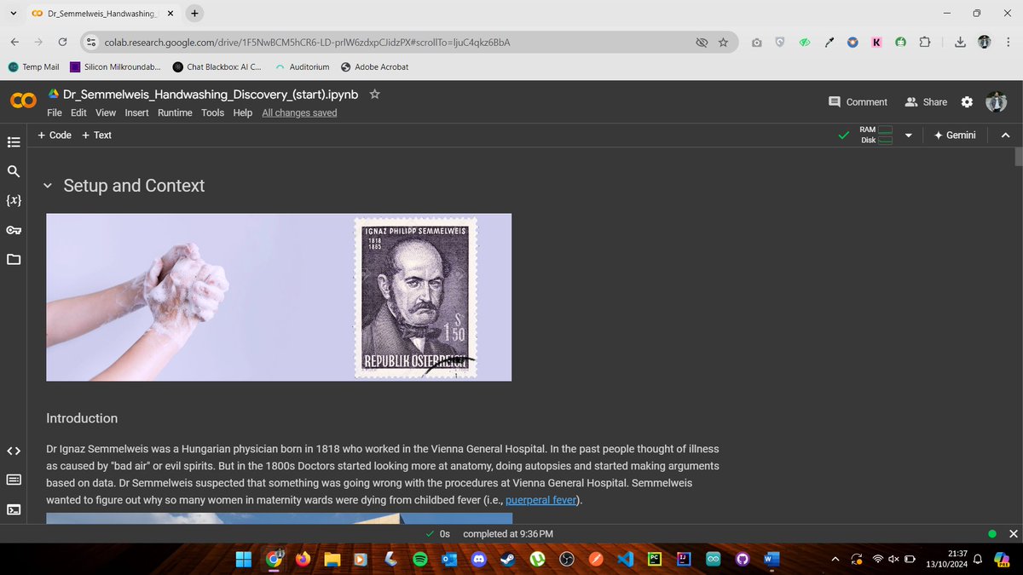Viewport: 1023px width, 575px height.
Task: Click the eye-slash icon in address bar
Action: [x=702, y=42]
